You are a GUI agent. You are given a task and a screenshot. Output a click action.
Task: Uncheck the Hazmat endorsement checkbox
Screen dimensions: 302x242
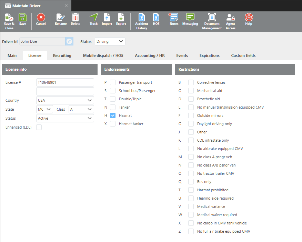click(113, 115)
